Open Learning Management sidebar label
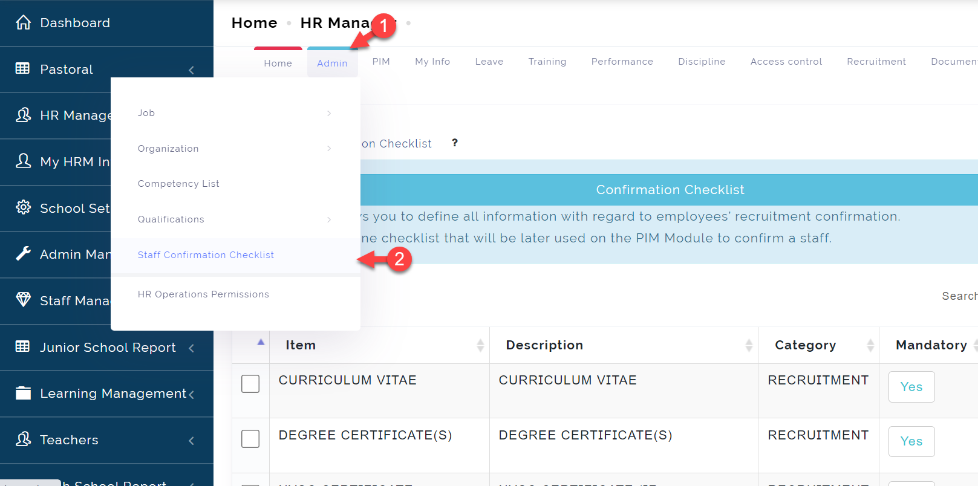 [113, 394]
